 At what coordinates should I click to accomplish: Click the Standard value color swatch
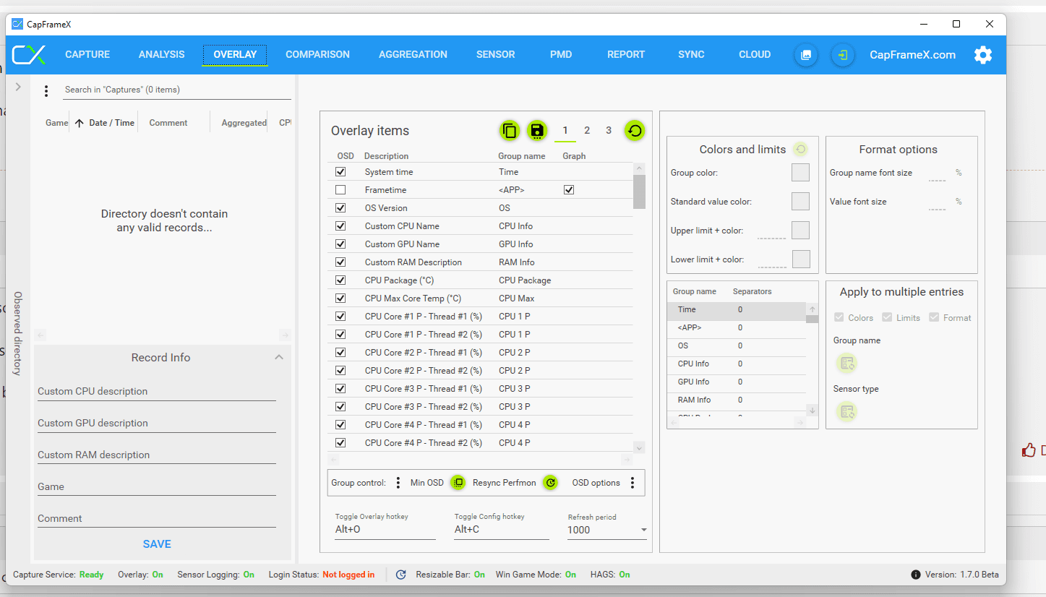coord(800,202)
